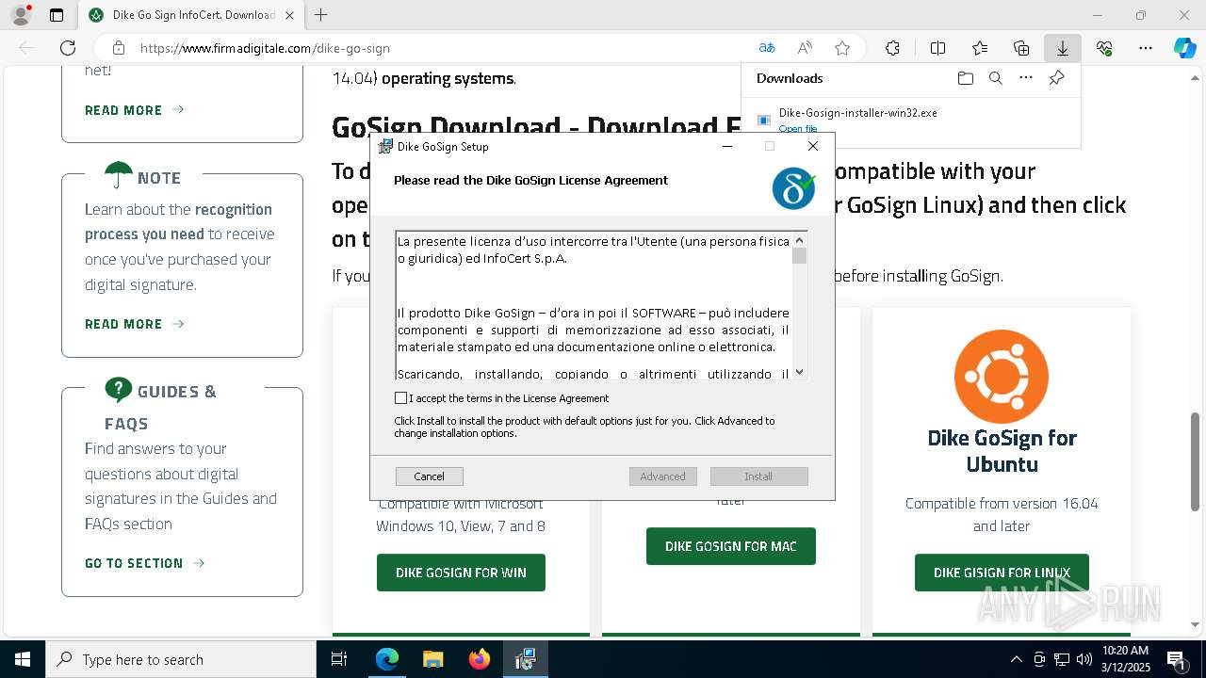Close the Dike Go Sign tab
The width and height of the screenshot is (1206, 678).
289,15
